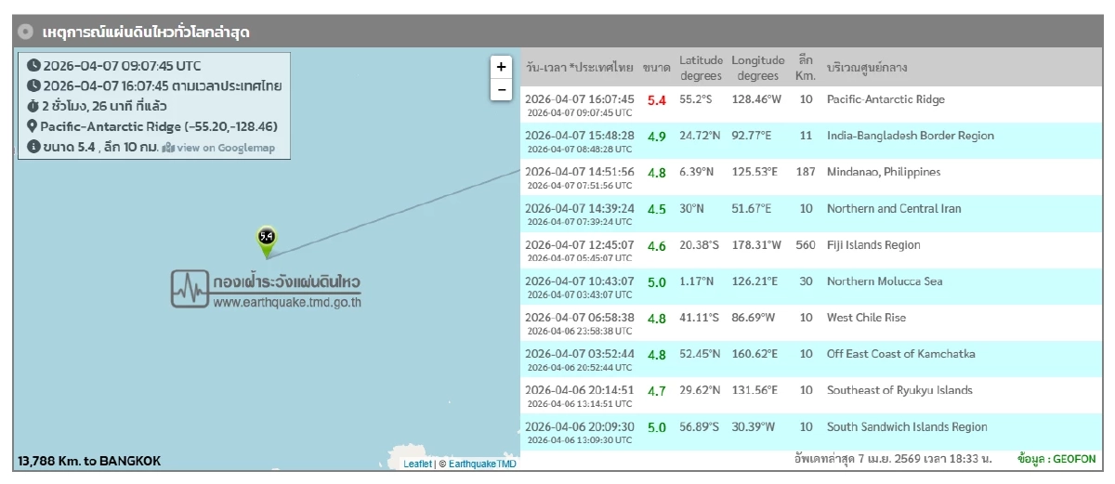Click the location pin icon beside Pacific-Antarctic Ridge
Screen dimensions: 1115x484
33,126
